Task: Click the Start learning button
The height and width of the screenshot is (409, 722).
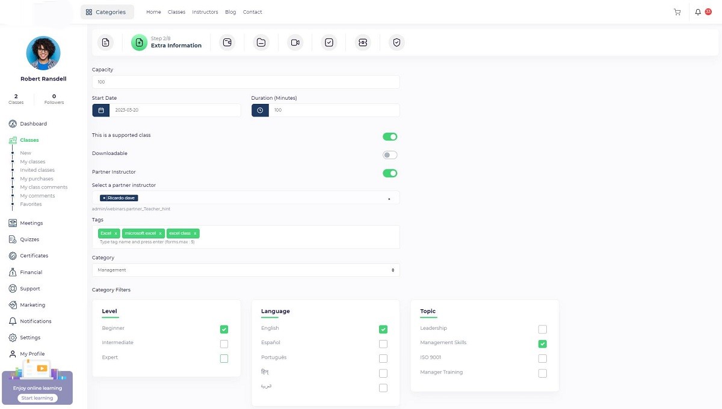Action: (x=37, y=398)
